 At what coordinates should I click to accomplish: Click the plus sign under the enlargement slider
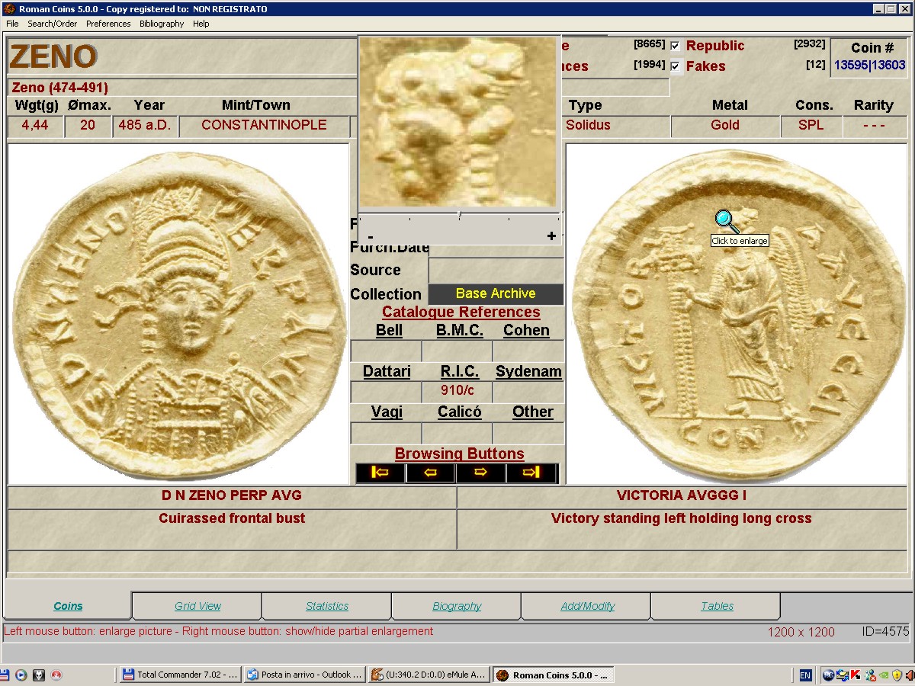coord(551,236)
